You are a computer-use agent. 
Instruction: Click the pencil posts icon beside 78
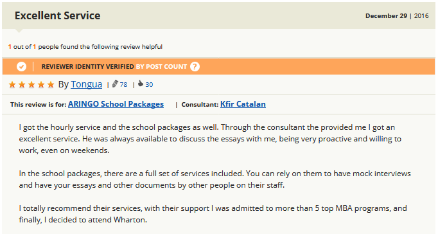(x=115, y=84)
